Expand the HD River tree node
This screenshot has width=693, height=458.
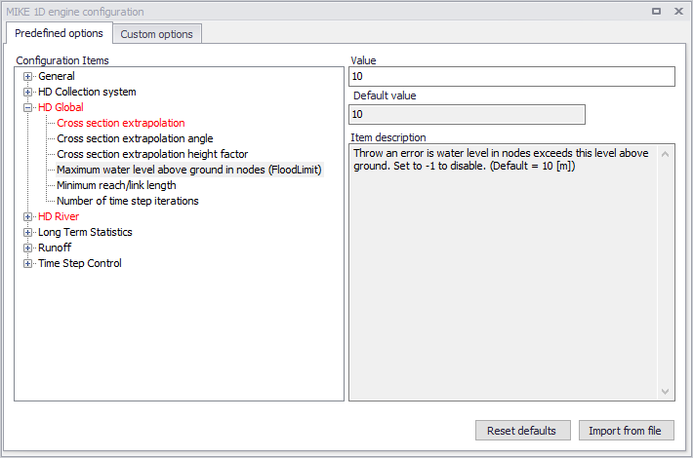(x=28, y=216)
